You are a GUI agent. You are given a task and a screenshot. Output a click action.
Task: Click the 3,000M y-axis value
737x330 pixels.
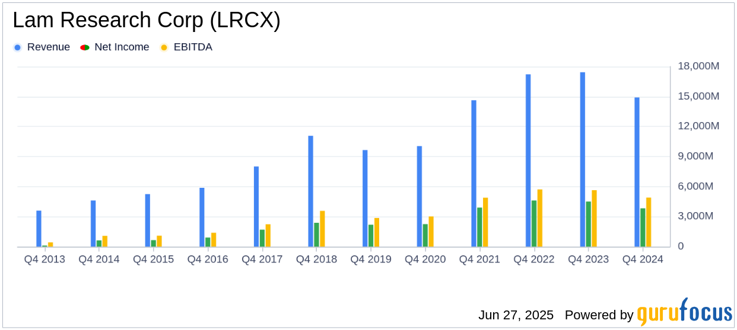pos(696,216)
